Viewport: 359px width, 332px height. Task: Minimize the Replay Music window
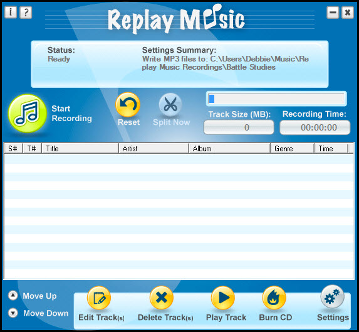pos(333,12)
